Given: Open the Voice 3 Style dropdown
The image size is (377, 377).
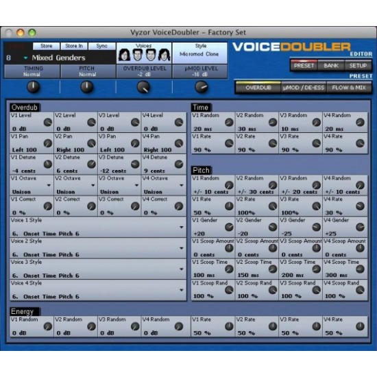Looking at the screenshot, I should 182,269.
